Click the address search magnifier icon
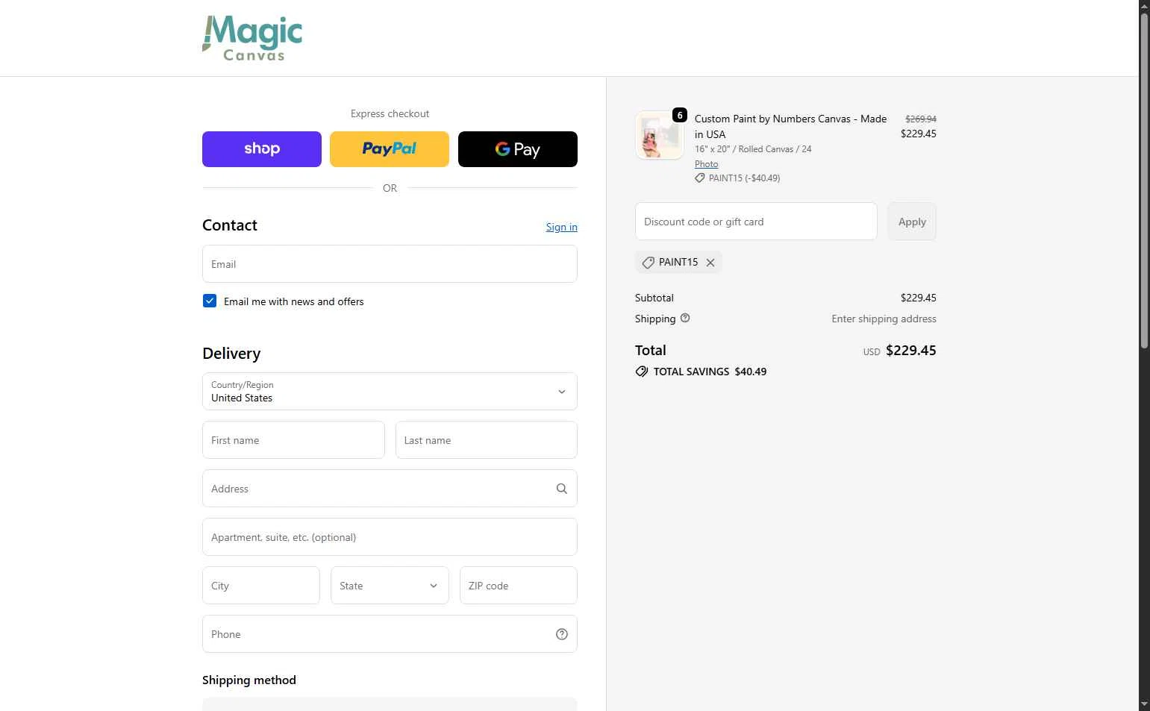Image resolution: width=1150 pixels, height=711 pixels. (562, 489)
